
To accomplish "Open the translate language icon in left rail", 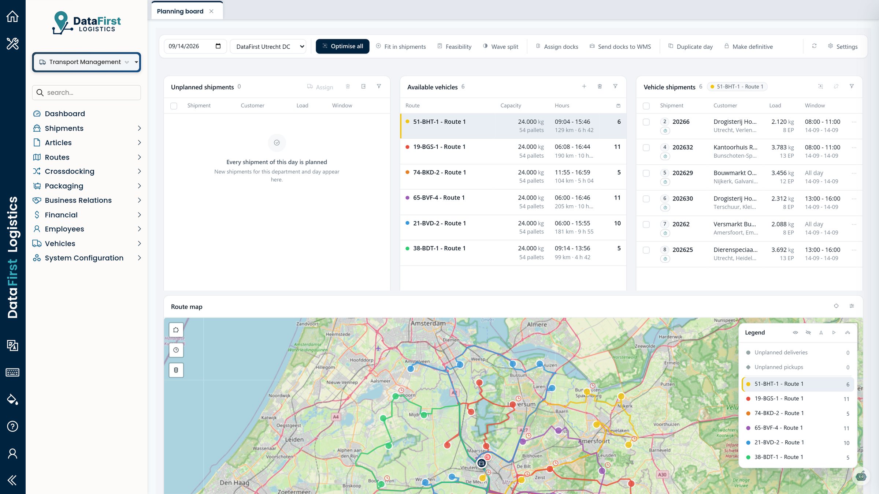I will click(12, 345).
